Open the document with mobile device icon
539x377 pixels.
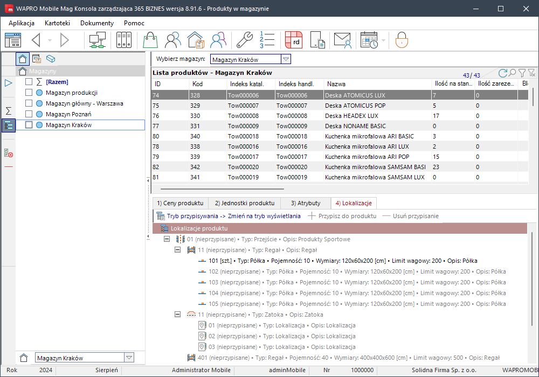point(317,40)
